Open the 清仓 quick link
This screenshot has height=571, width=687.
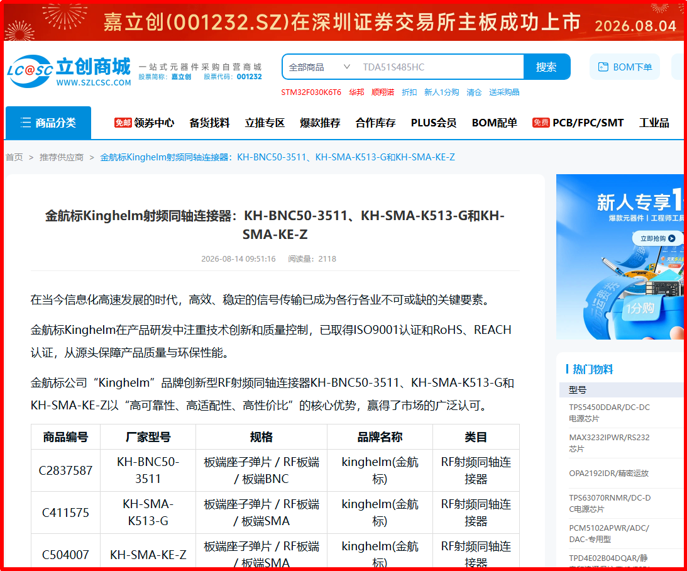[474, 92]
